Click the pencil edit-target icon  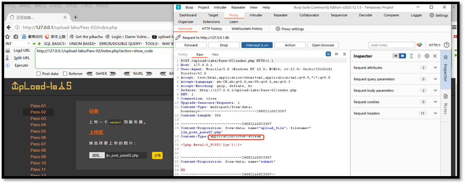tap(178, 38)
